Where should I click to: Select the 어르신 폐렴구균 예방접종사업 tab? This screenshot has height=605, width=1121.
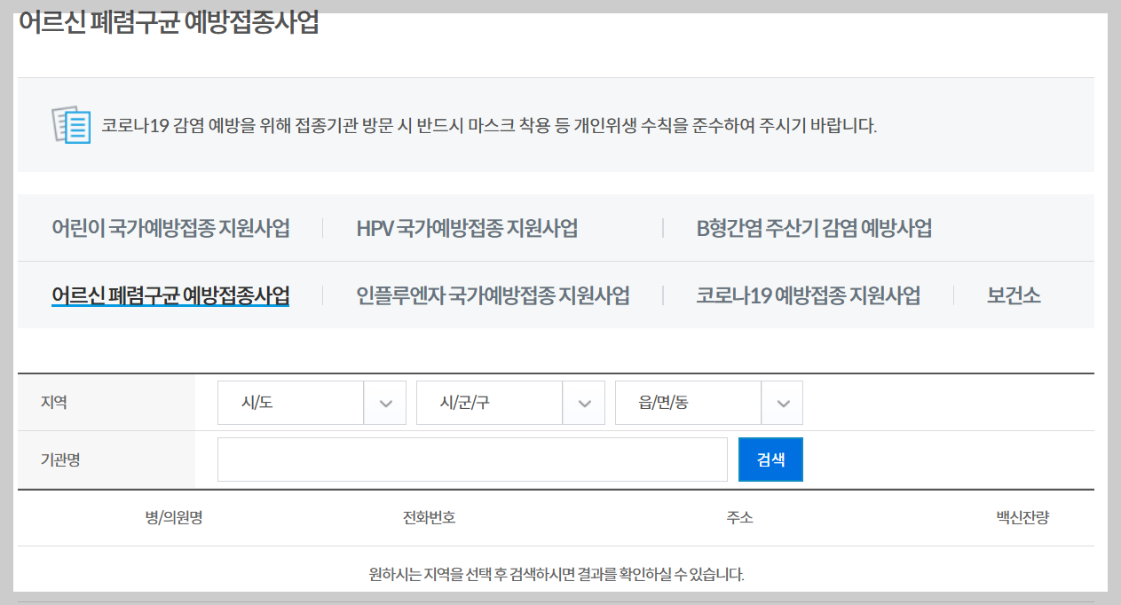(169, 295)
